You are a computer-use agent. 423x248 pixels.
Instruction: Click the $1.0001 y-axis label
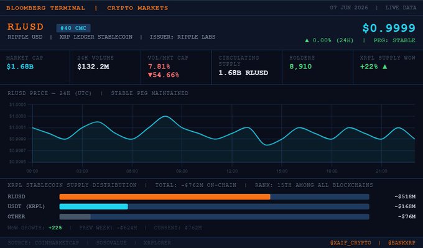point(17,127)
